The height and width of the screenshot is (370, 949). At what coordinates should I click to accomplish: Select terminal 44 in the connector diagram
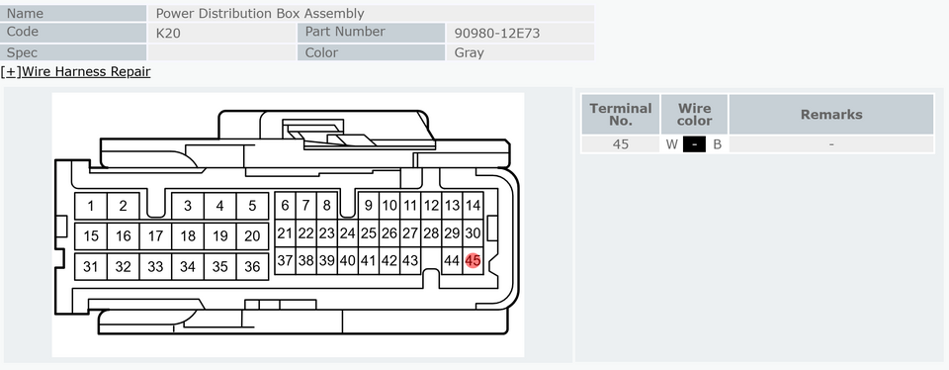(x=452, y=260)
